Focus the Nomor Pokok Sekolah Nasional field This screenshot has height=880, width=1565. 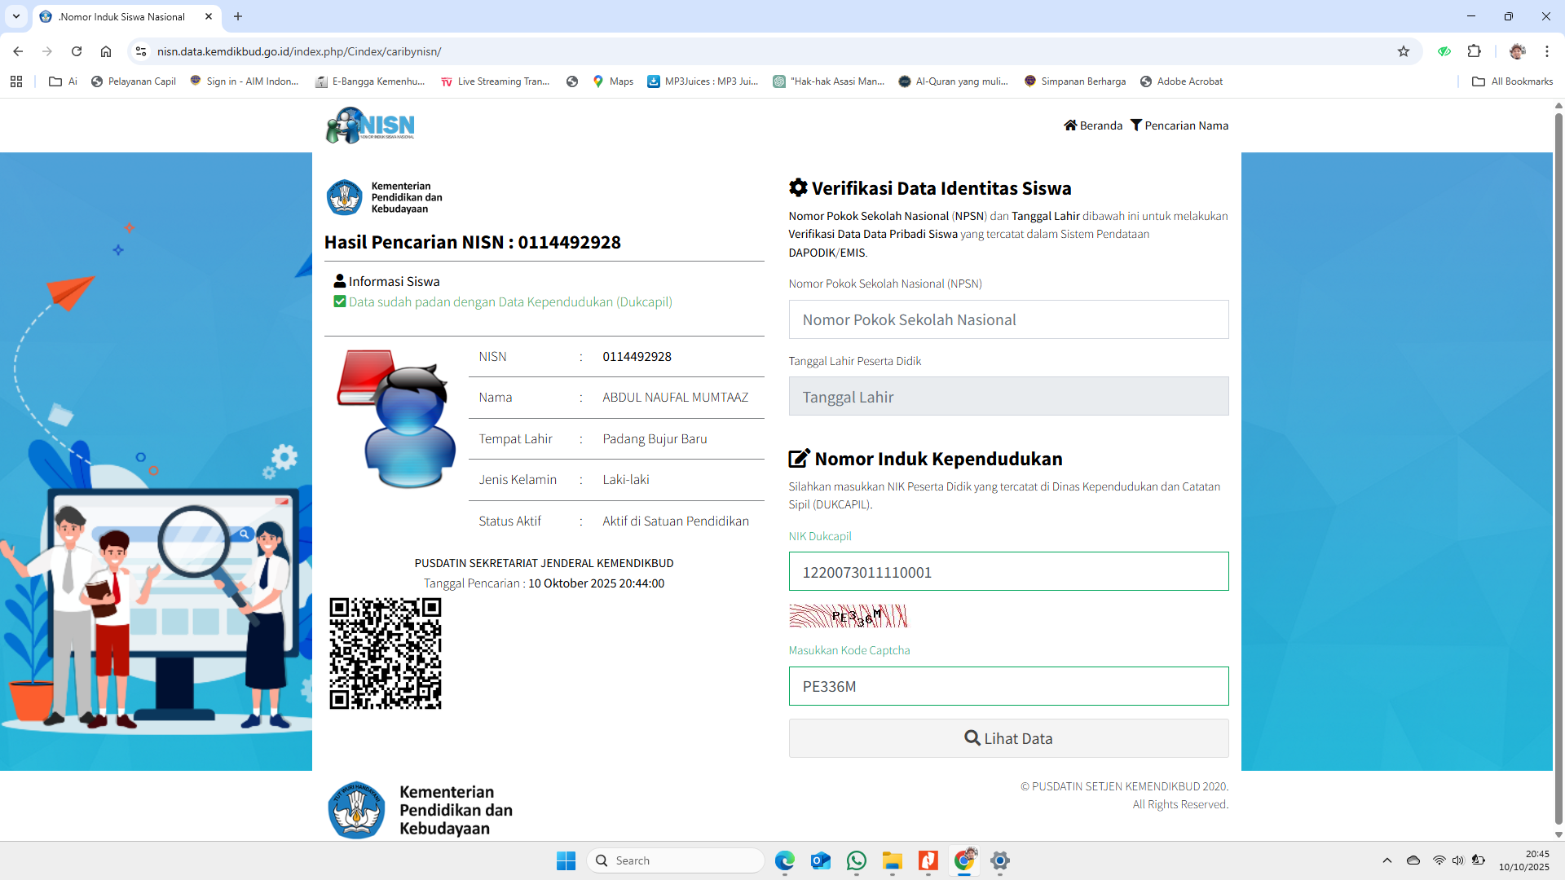pyautogui.click(x=1008, y=319)
